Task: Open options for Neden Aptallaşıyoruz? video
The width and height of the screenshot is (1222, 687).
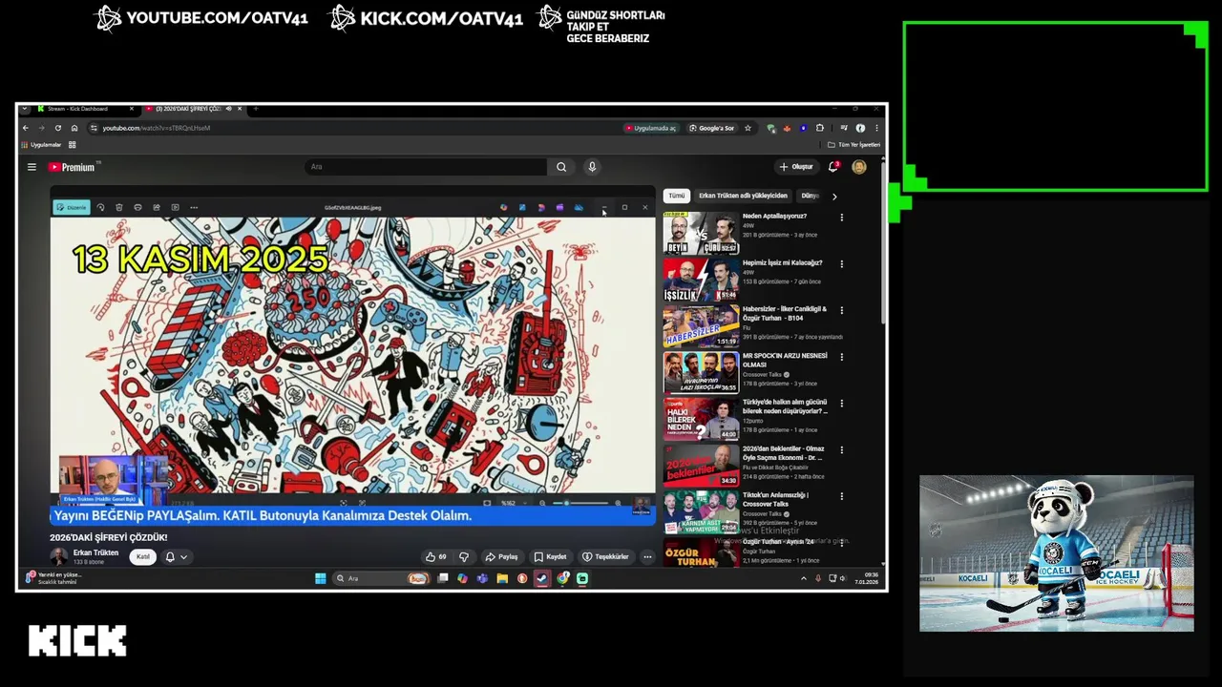Action: [841, 218]
